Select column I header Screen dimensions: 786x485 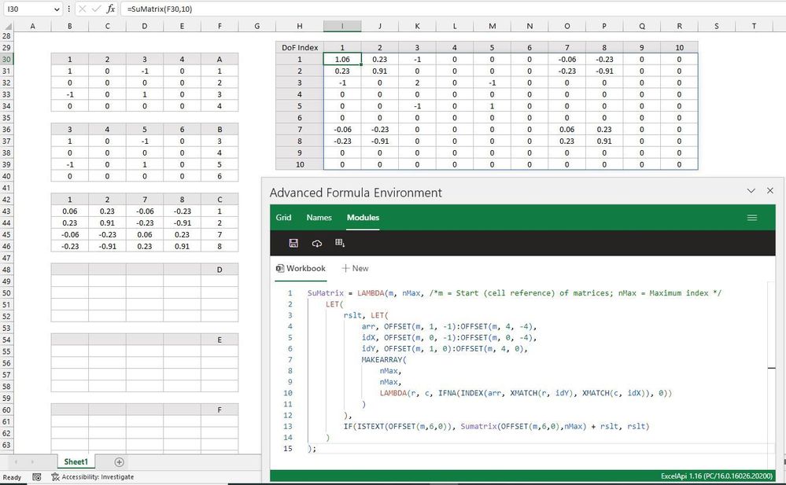[342, 26]
